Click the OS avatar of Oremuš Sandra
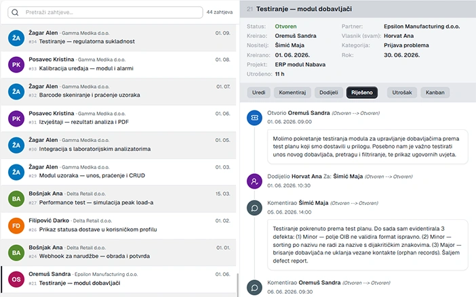 pyautogui.click(x=16, y=279)
